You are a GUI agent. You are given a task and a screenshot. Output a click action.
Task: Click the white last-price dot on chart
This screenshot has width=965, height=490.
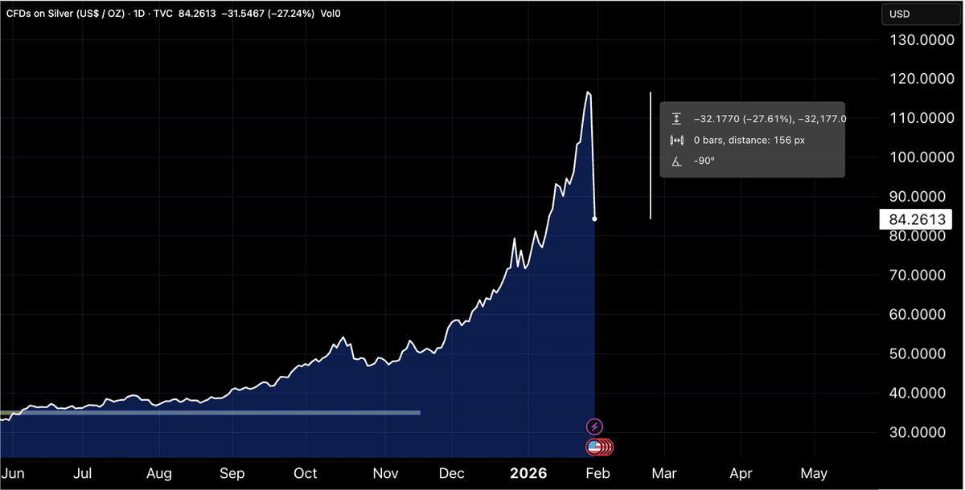click(x=594, y=218)
